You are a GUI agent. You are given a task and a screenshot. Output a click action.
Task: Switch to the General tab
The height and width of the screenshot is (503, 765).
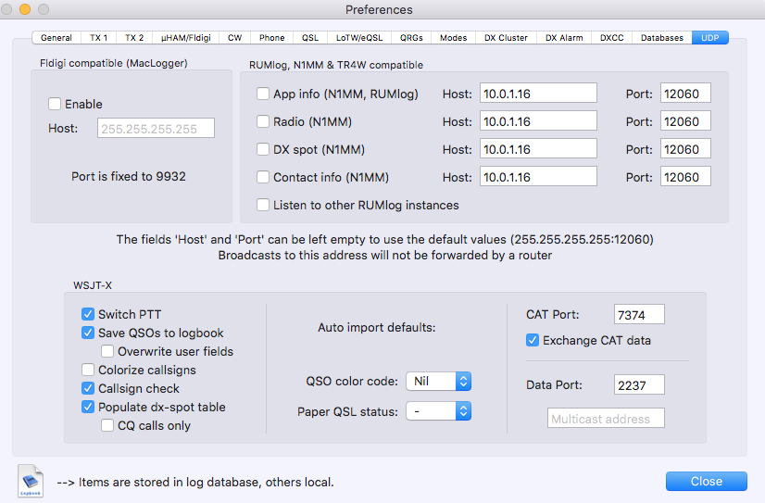pos(56,38)
